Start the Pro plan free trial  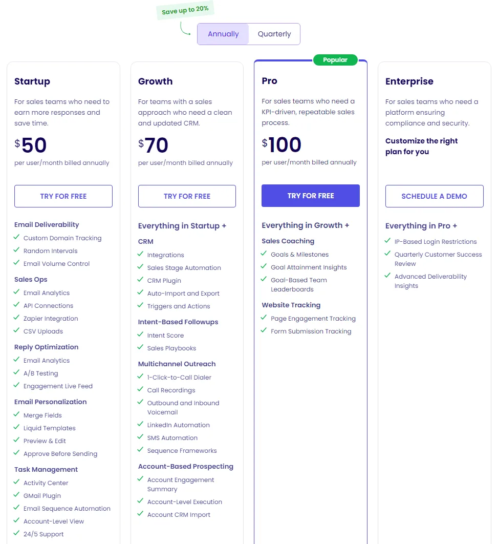(x=311, y=196)
